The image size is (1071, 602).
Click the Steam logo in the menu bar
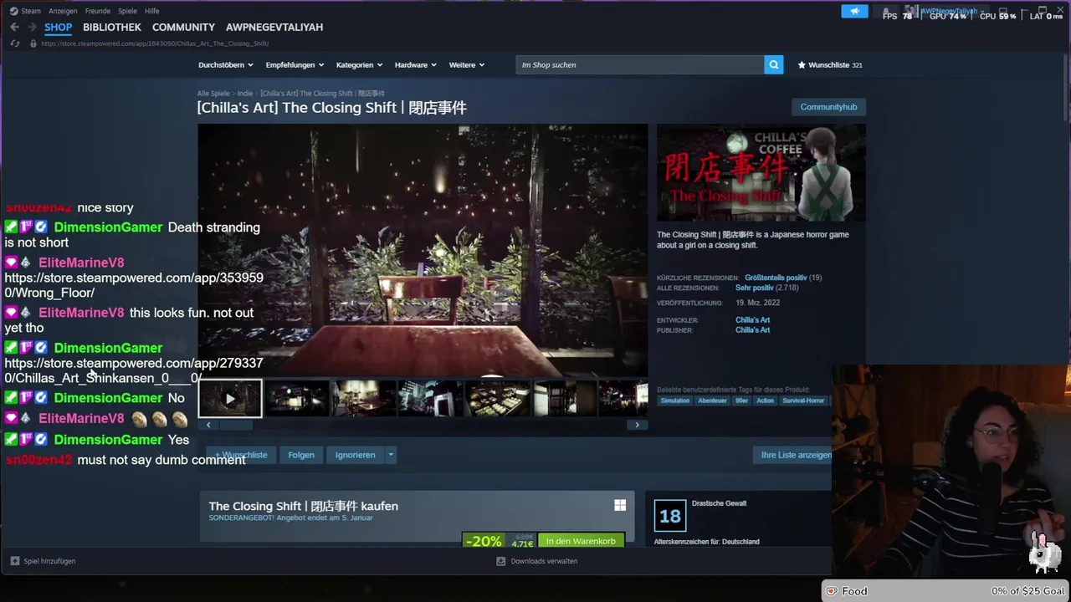point(13,11)
